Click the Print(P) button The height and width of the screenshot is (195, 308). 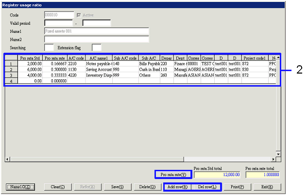pos(238,187)
